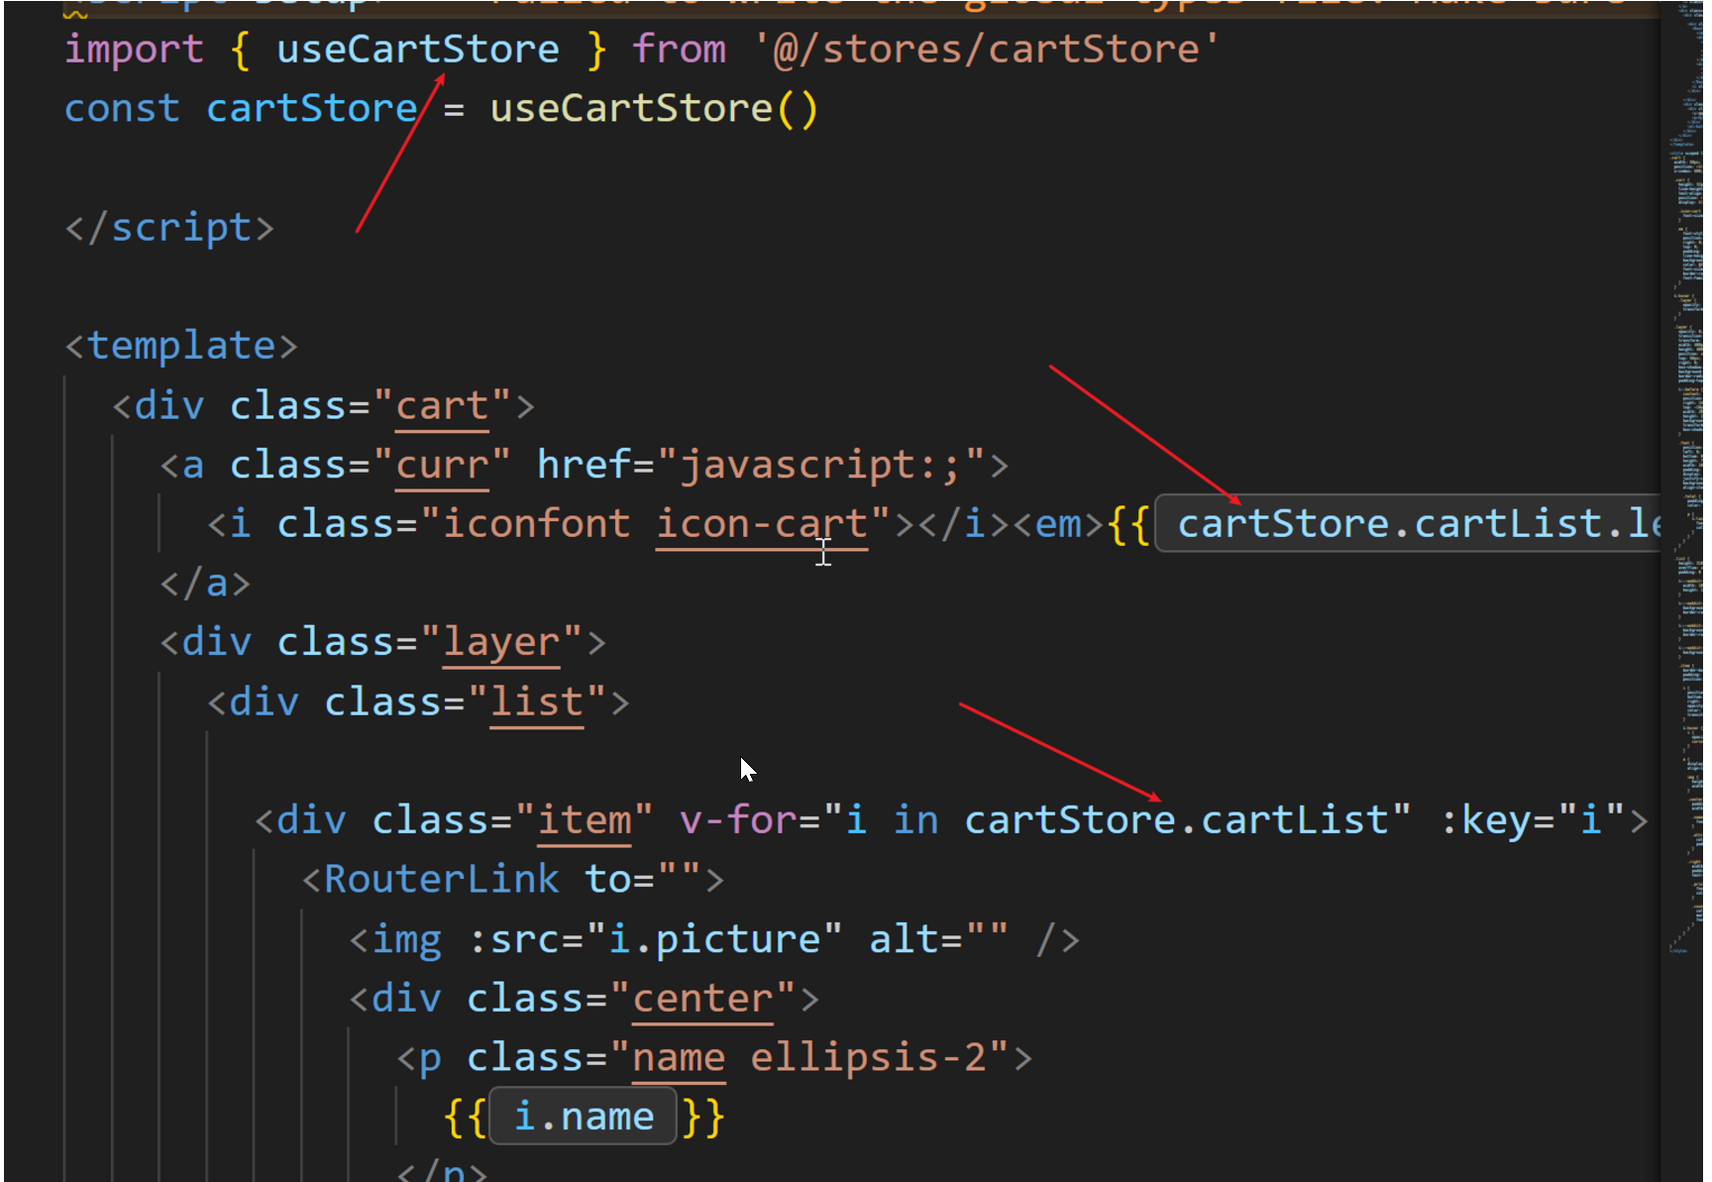Click the "cart" class name value
This screenshot has height=1182, width=1712.
[442, 405]
